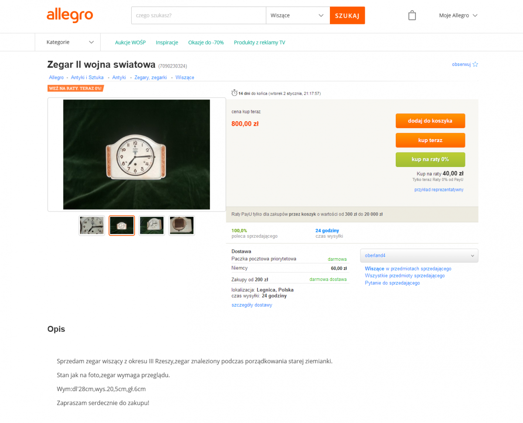This screenshot has width=523, height=423.
Task: Select the last thumbnail showing clock back
Action: [x=182, y=225]
